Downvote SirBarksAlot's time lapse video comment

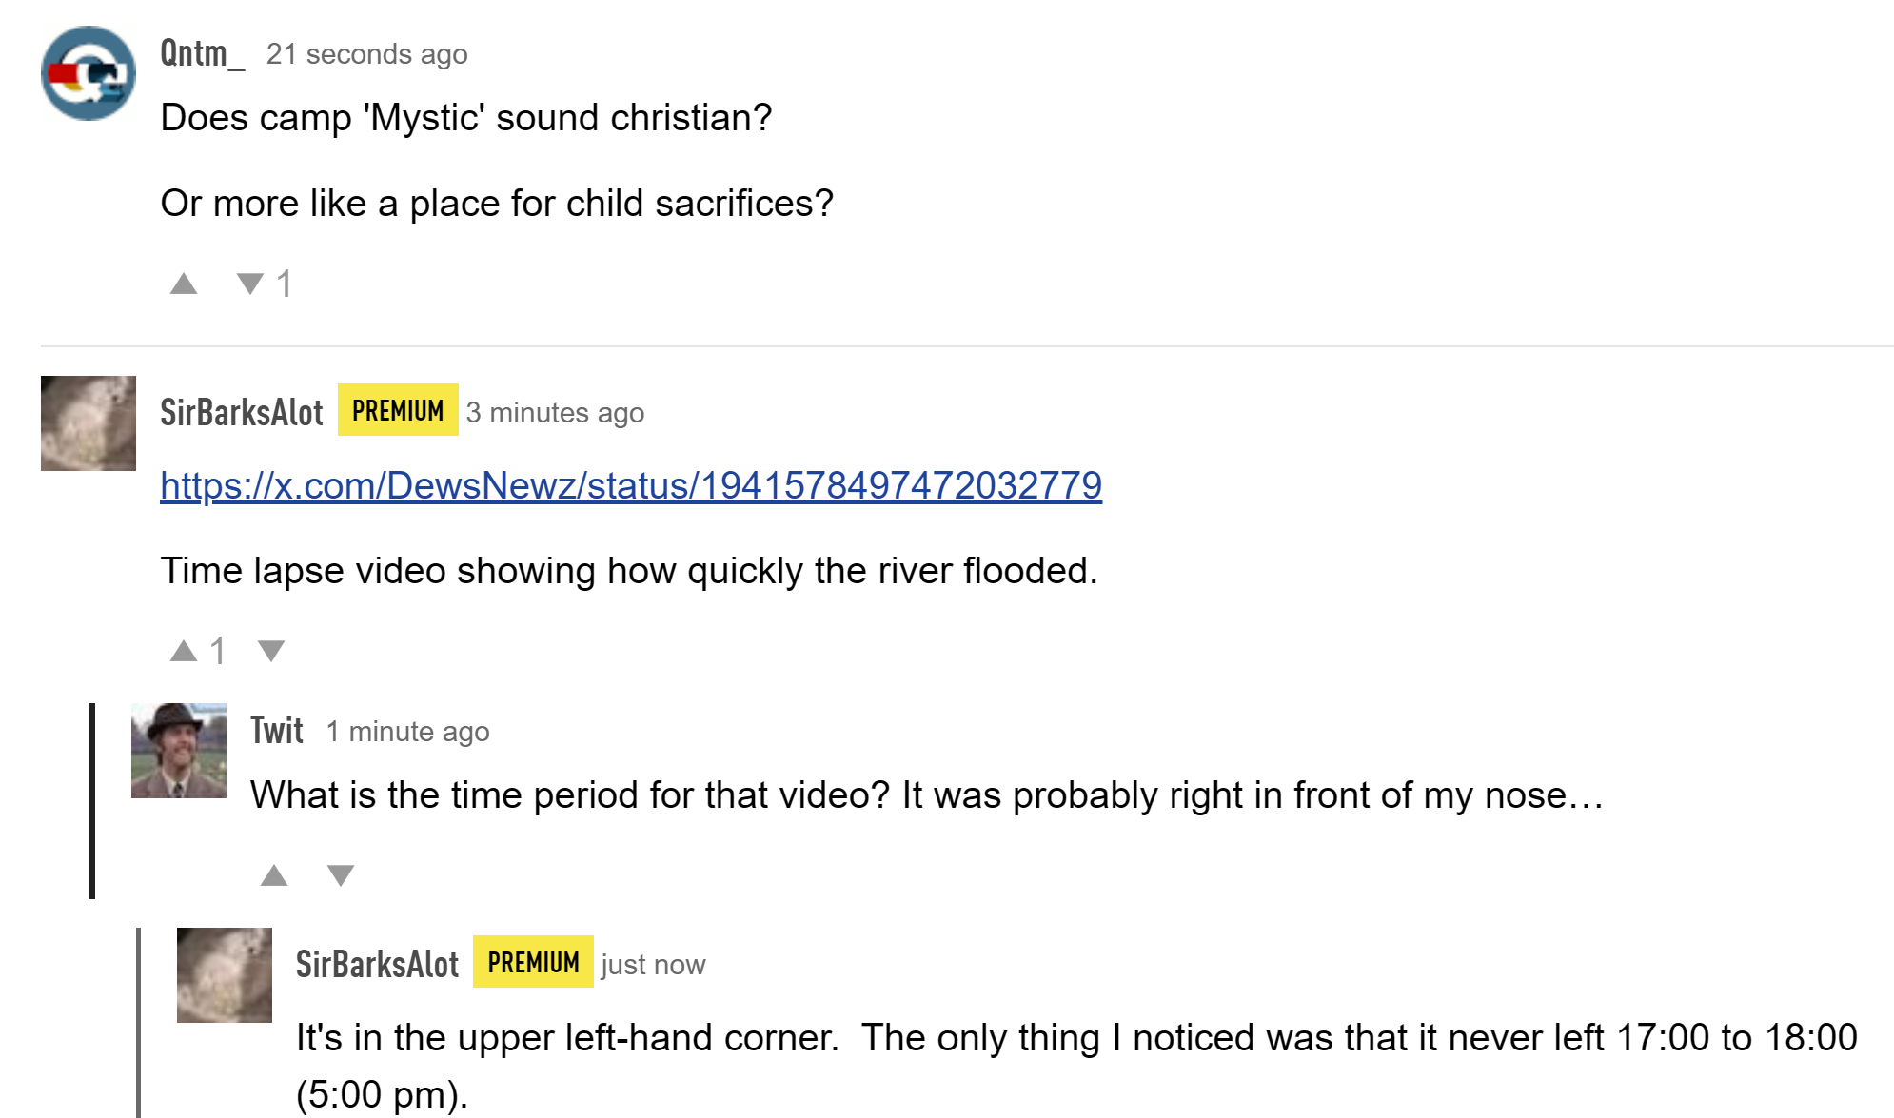click(271, 651)
